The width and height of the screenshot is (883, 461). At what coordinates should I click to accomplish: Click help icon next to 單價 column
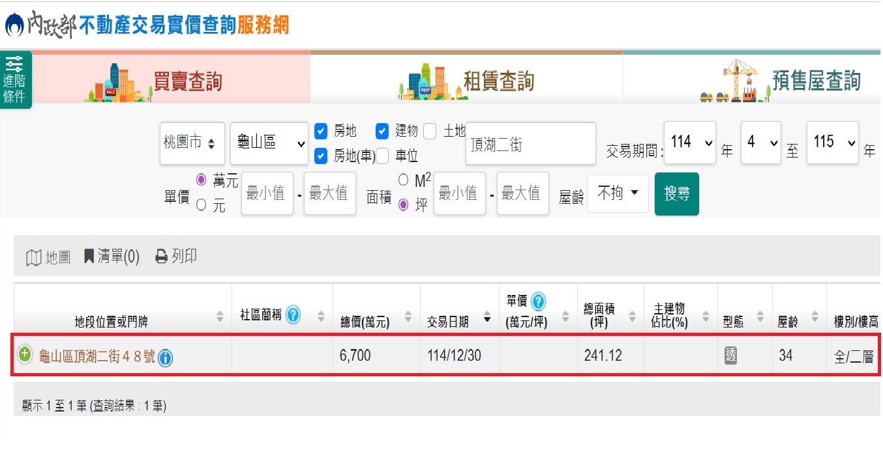pos(539,301)
